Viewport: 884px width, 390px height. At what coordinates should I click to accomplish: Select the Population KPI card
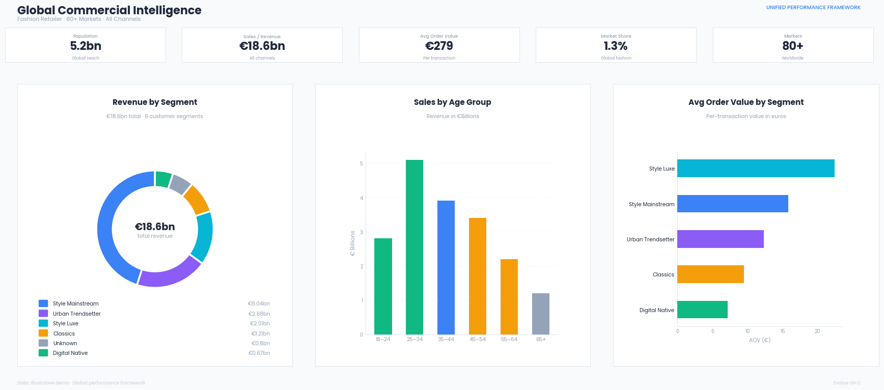[85, 45]
